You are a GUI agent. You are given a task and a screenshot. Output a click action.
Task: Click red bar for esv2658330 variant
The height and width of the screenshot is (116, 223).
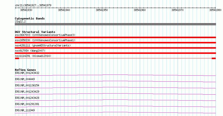pyautogui.click(x=115, y=43)
